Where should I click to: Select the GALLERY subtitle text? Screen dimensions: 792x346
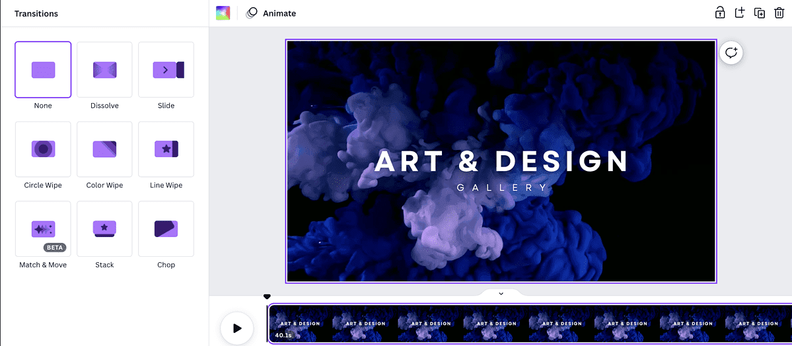tap(501, 188)
